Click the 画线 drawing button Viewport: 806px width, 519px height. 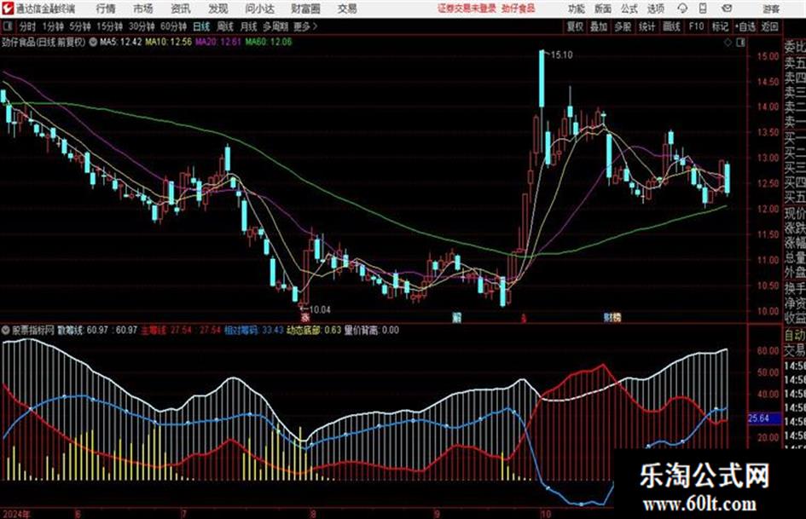[x=671, y=26]
